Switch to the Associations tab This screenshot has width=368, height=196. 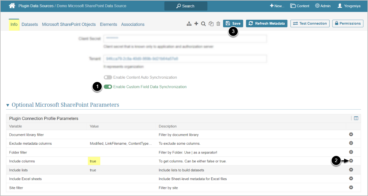tap(133, 24)
